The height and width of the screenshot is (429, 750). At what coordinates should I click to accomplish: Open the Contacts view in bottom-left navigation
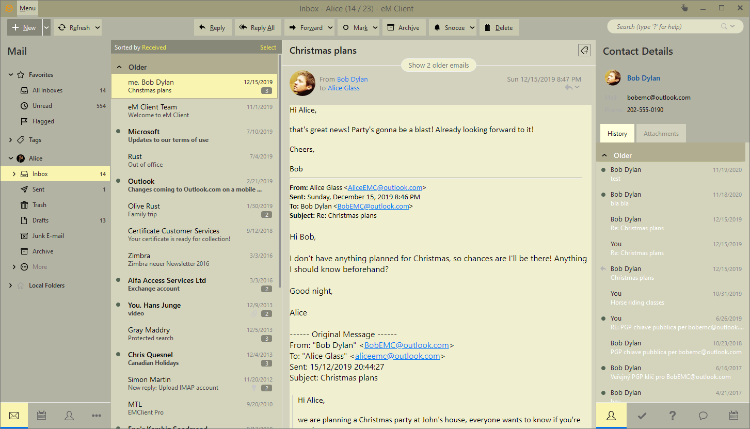[69, 416]
